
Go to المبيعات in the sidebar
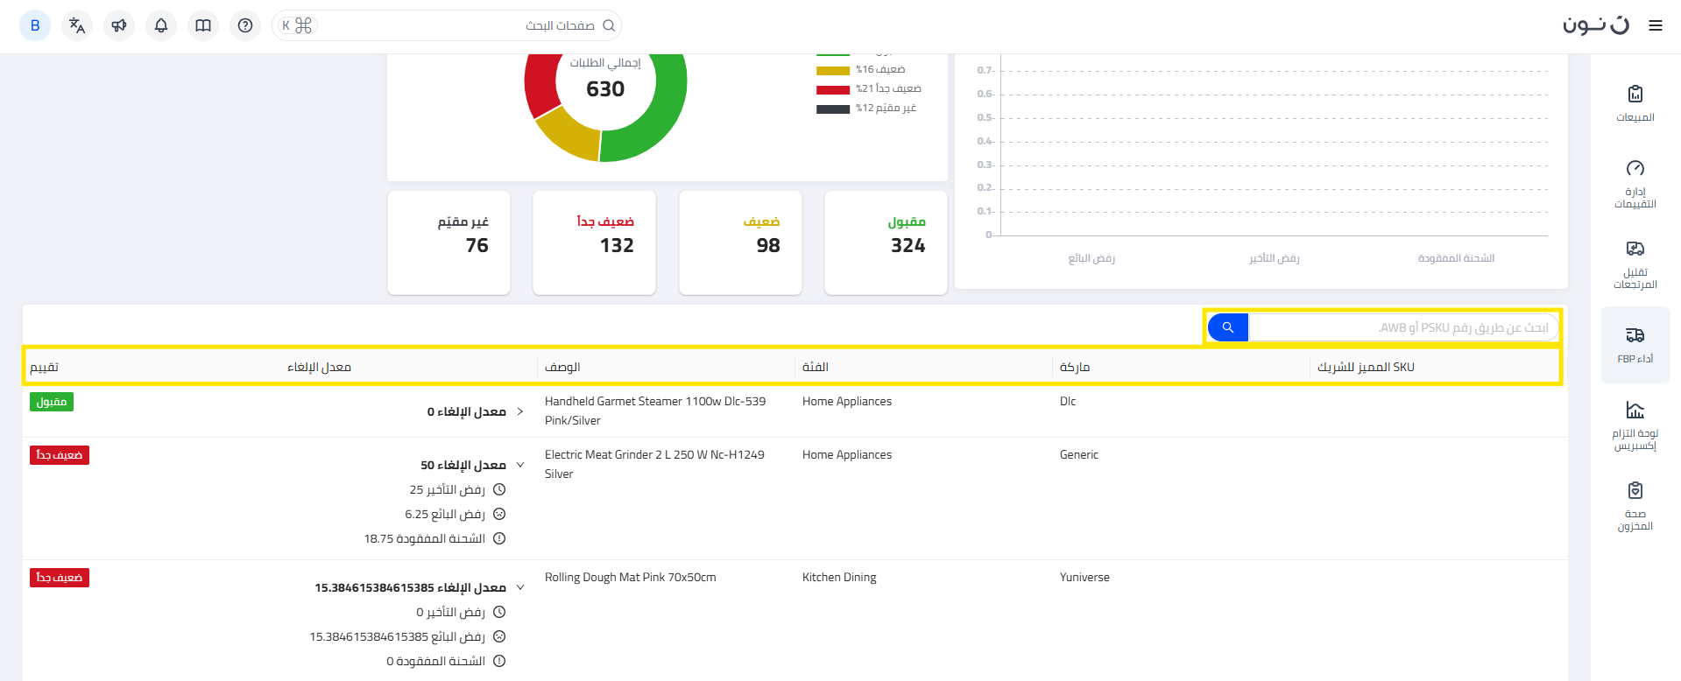tap(1635, 103)
